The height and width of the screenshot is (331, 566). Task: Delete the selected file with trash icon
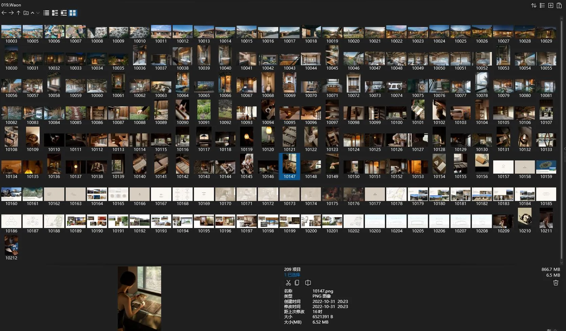coord(556,283)
